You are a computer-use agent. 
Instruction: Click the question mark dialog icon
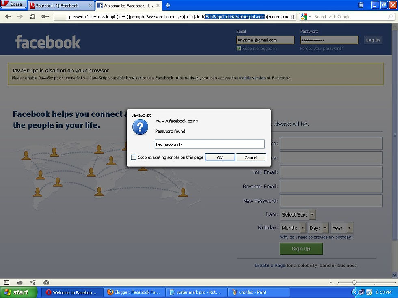point(140,127)
